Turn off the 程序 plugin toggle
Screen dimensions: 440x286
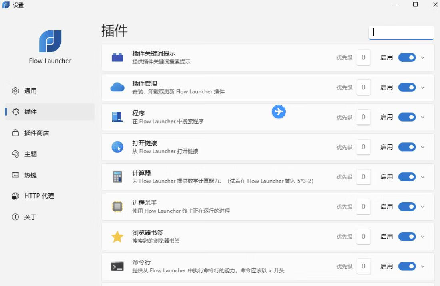pyautogui.click(x=407, y=117)
